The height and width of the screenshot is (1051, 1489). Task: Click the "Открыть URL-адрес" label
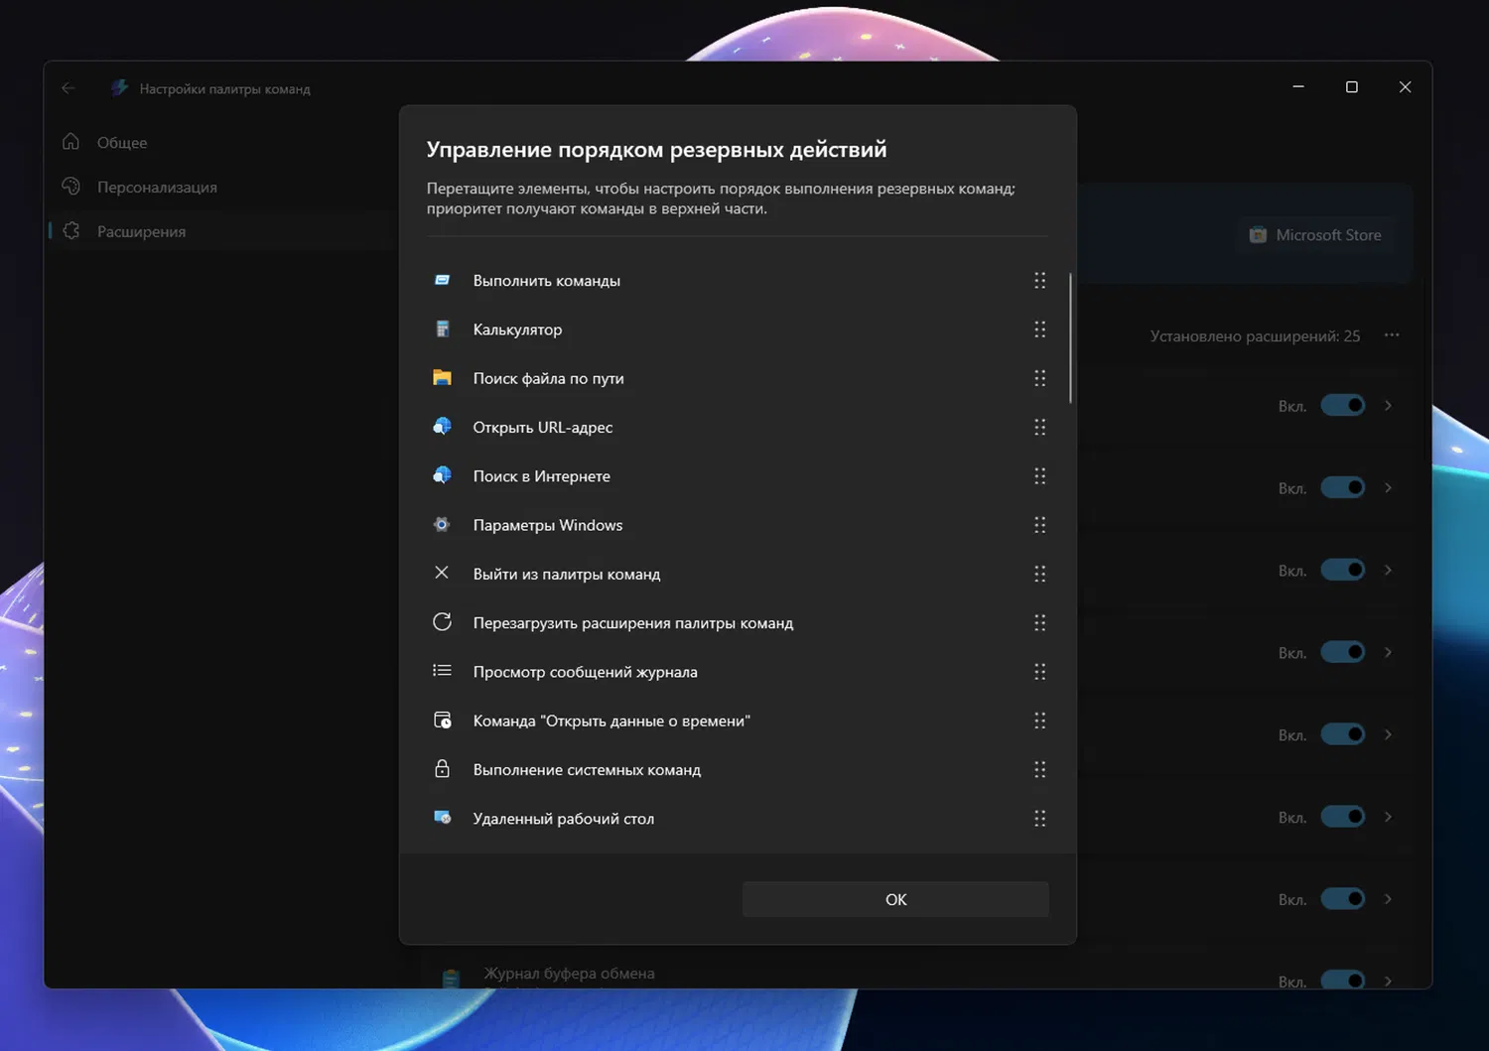point(543,427)
